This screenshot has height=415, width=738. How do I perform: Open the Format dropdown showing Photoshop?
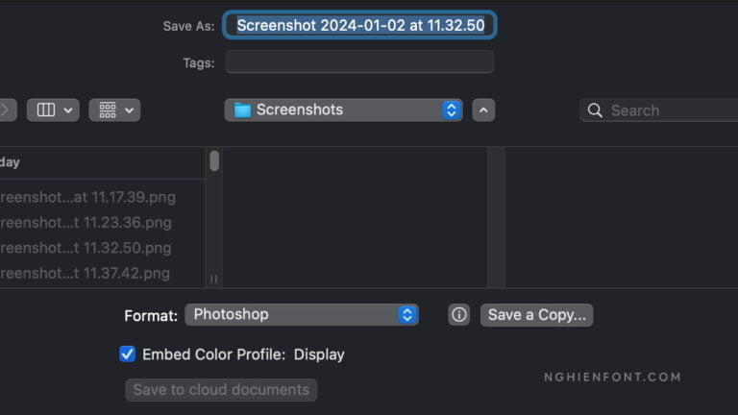[x=302, y=314]
